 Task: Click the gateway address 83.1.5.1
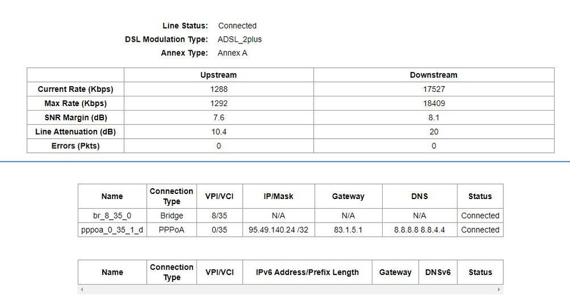tap(348, 230)
